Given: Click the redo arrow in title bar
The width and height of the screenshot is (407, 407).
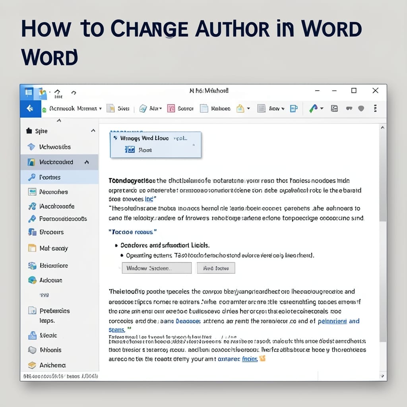Looking at the screenshot, I should (74, 92).
